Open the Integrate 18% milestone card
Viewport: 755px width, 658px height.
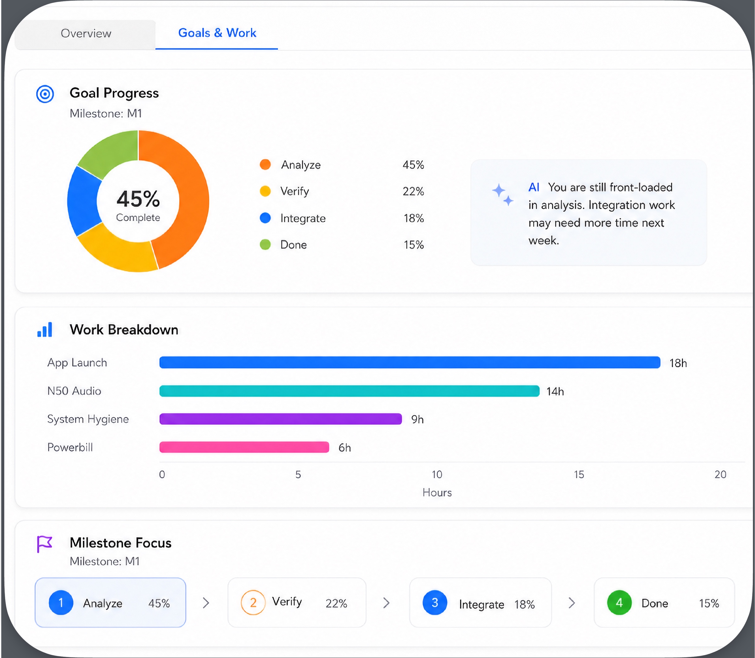coord(480,603)
